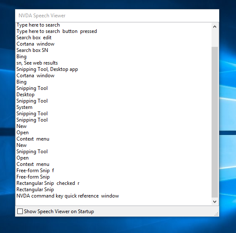Screen dimensions: 236x233
Task: Click the 'Rectangular Snip checked r' line
Action: pyautogui.click(x=48, y=183)
